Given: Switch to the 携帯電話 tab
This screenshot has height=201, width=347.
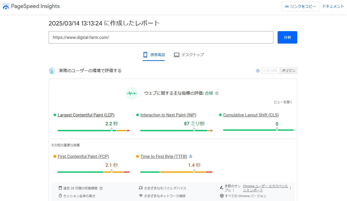Looking at the screenshot, I should click(154, 55).
